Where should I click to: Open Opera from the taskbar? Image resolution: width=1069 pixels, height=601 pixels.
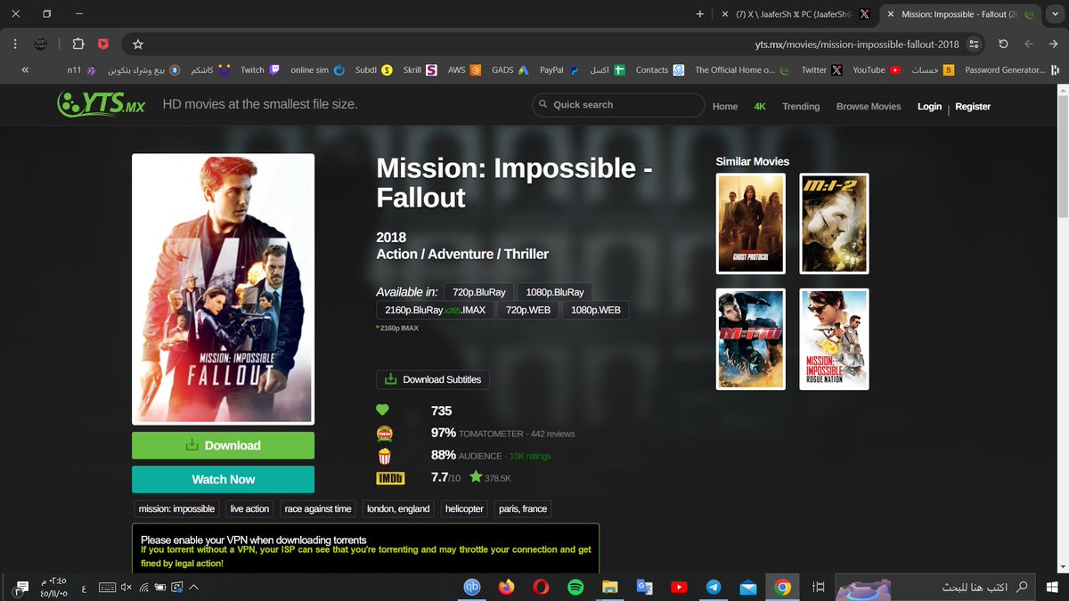coord(542,587)
